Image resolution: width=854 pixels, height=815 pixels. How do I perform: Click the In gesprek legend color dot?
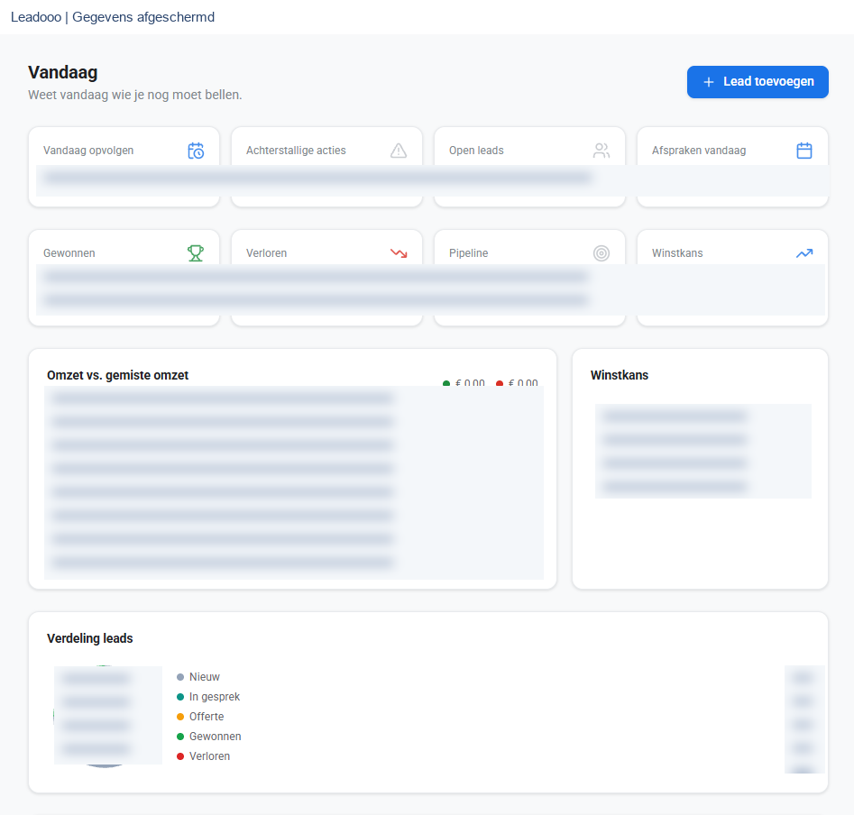coord(180,697)
